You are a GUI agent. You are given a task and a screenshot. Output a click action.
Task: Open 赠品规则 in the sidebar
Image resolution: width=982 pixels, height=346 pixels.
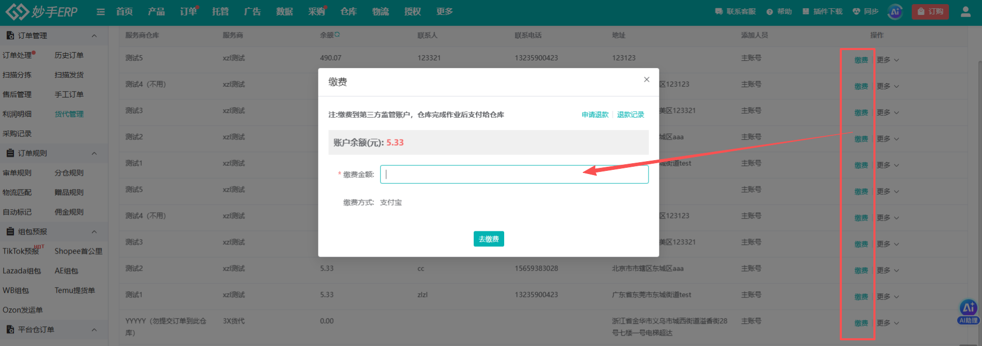(69, 193)
